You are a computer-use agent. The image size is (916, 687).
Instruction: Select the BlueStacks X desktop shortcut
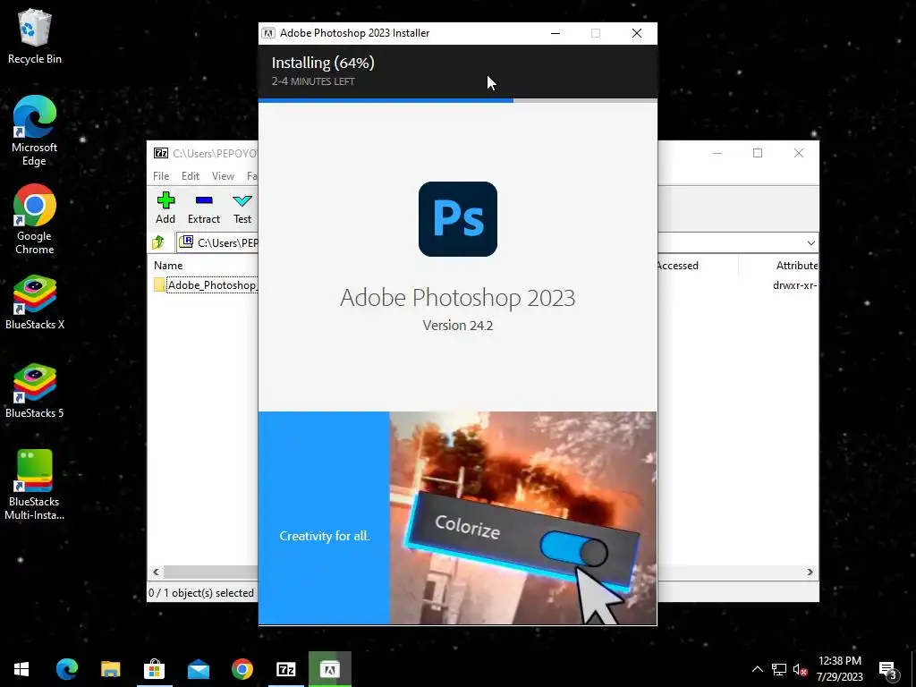[x=35, y=302]
